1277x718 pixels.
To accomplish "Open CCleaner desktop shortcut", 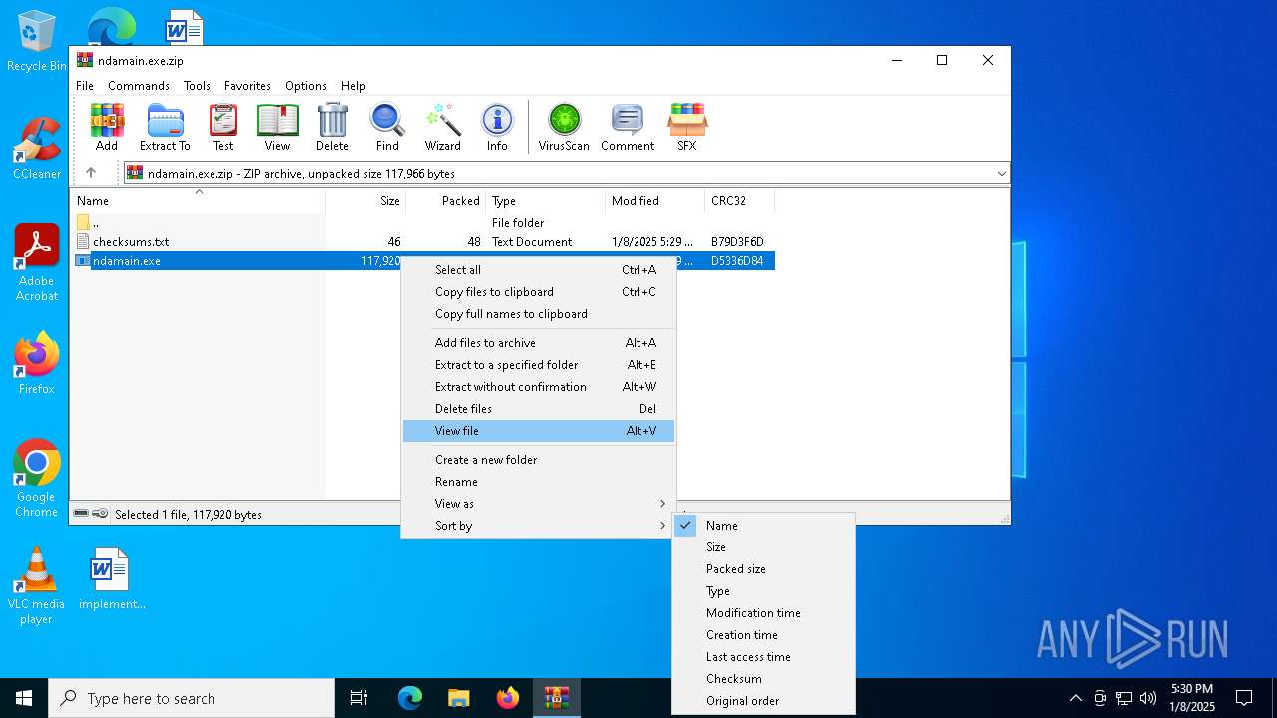I will [37, 149].
